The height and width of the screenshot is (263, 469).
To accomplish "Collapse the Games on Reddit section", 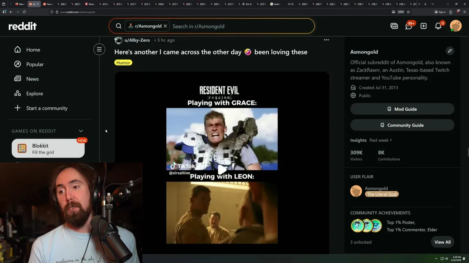I will pos(81,131).
